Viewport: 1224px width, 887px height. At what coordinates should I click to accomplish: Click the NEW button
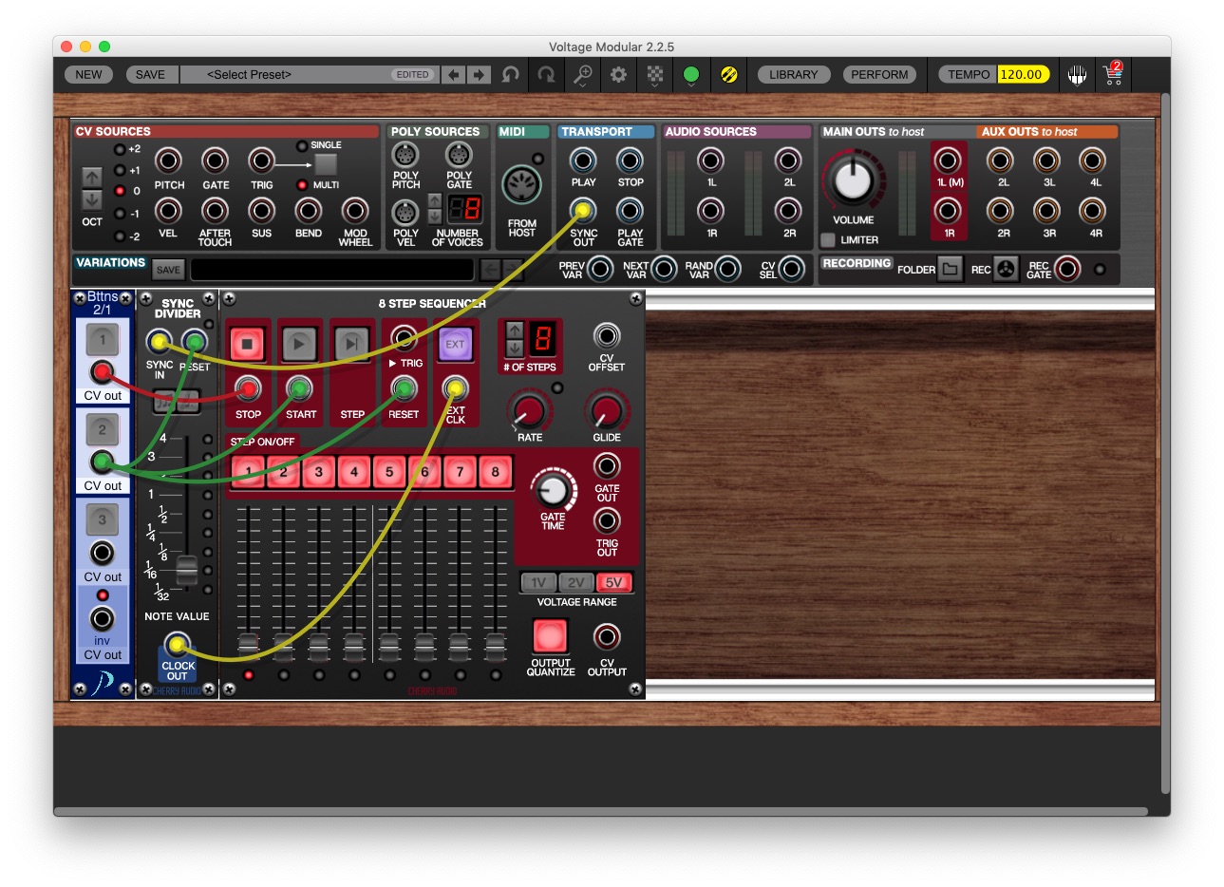(x=88, y=74)
